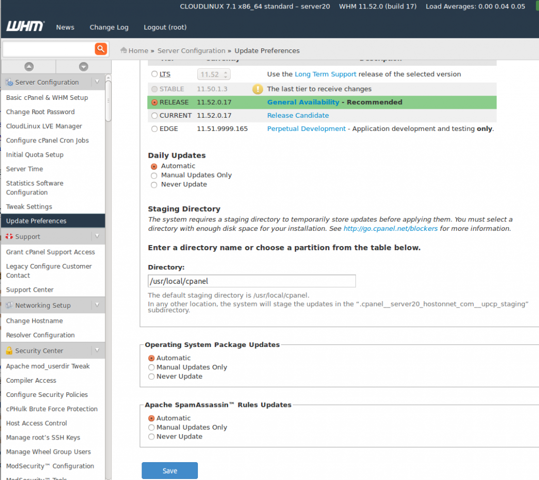Viewport: 539px width, 480px height.
Task: Open News in the top navigation
Action: point(65,27)
